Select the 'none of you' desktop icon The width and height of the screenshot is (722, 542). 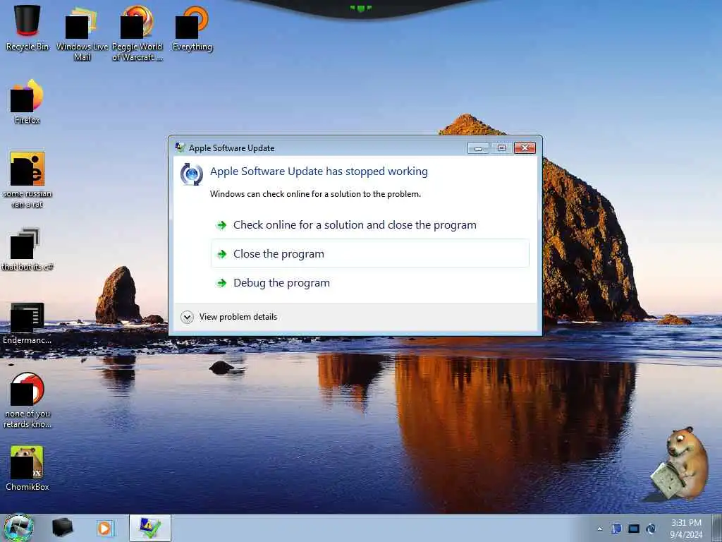coord(27,400)
